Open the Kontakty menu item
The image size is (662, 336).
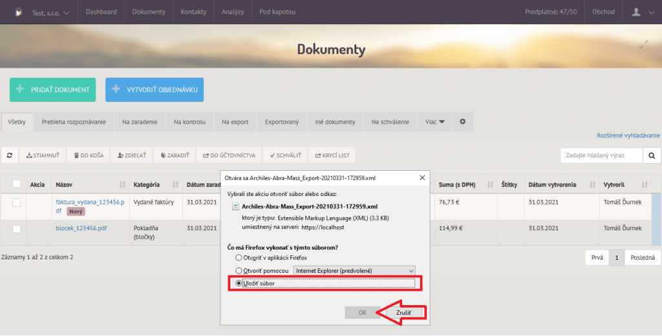[x=193, y=12]
